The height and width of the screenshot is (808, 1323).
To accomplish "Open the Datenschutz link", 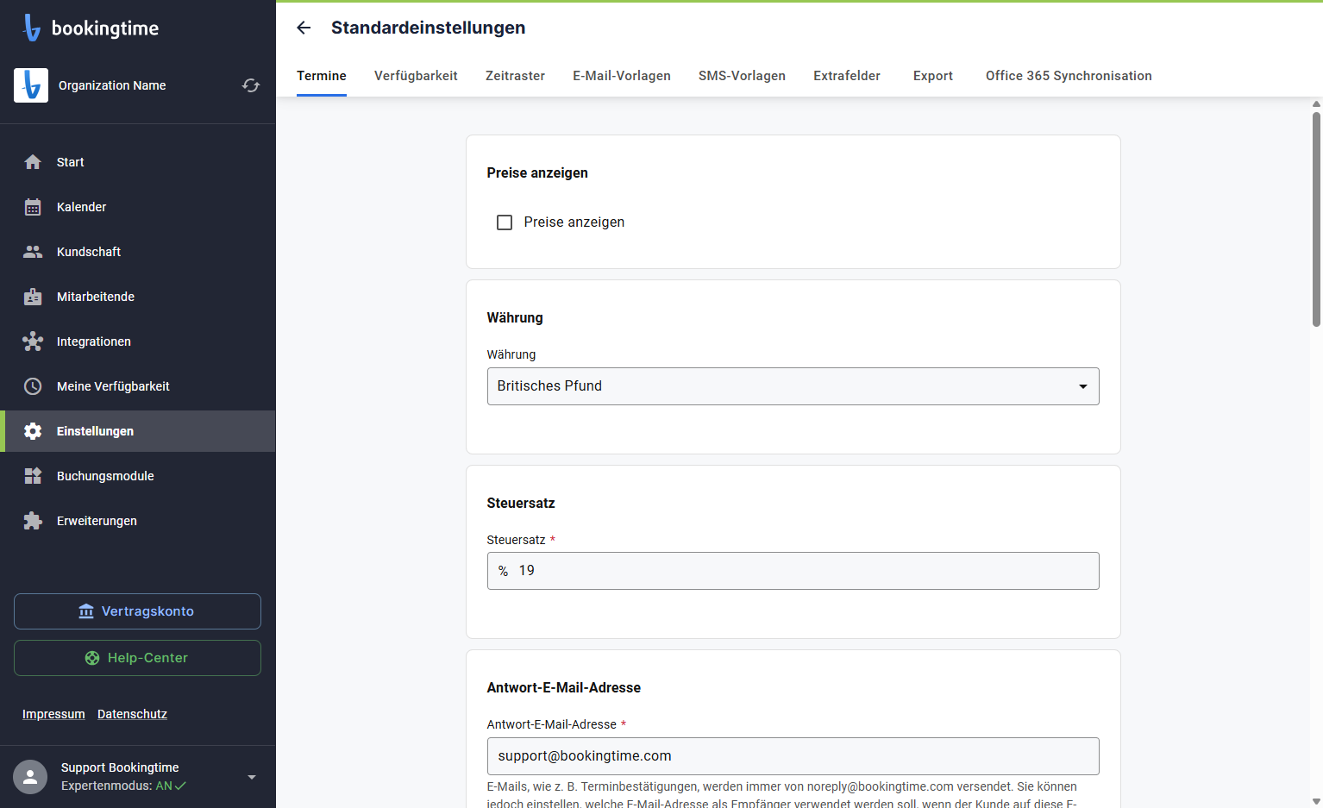I will coord(132,714).
